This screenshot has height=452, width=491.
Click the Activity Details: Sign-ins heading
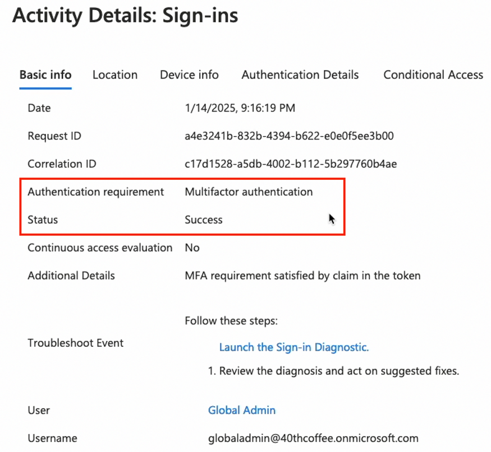tap(125, 16)
